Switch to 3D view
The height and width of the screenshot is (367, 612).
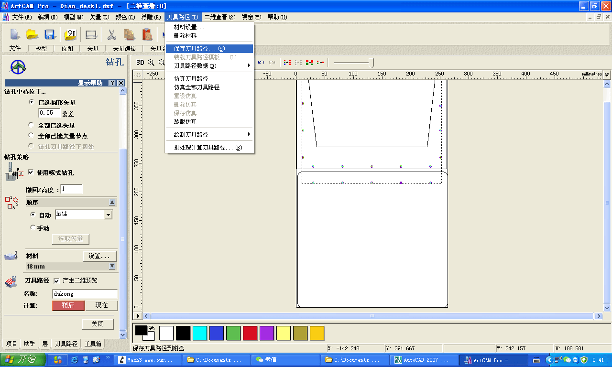(x=140, y=62)
